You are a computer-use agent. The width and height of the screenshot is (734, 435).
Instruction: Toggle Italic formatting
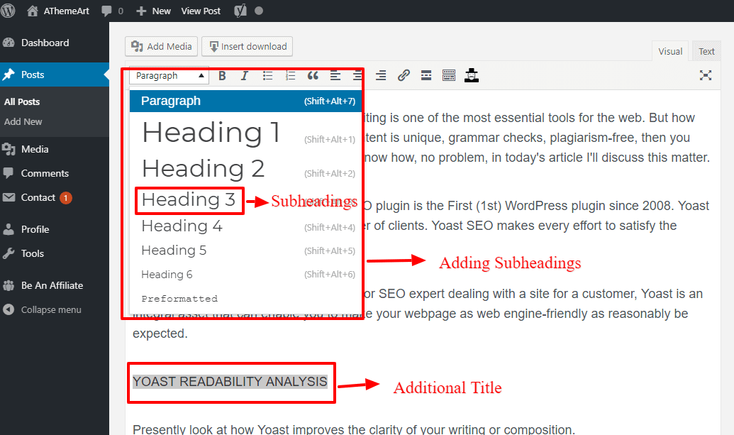pyautogui.click(x=245, y=76)
